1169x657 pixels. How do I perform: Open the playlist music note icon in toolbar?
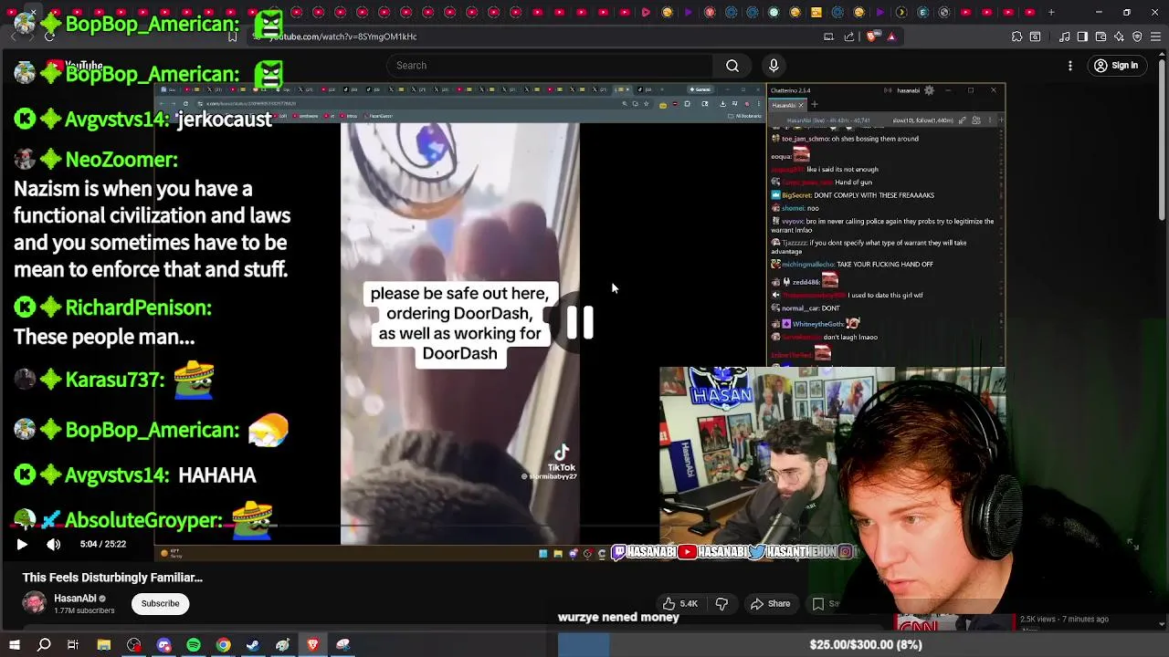point(1065,36)
